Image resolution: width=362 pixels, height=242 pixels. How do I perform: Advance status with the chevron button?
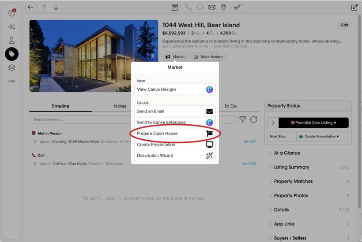click(273, 123)
